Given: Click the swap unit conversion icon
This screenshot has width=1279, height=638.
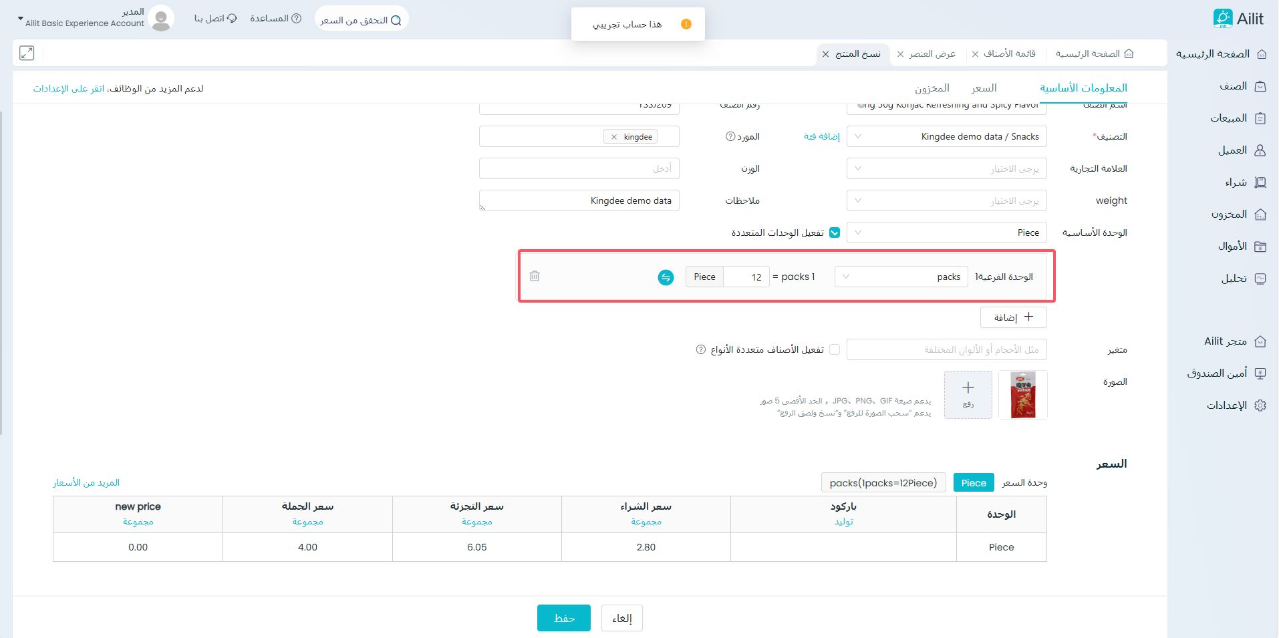Looking at the screenshot, I should tap(666, 277).
